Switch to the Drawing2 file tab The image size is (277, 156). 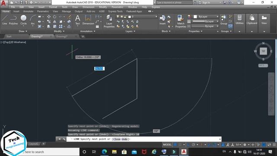tap(62, 36)
